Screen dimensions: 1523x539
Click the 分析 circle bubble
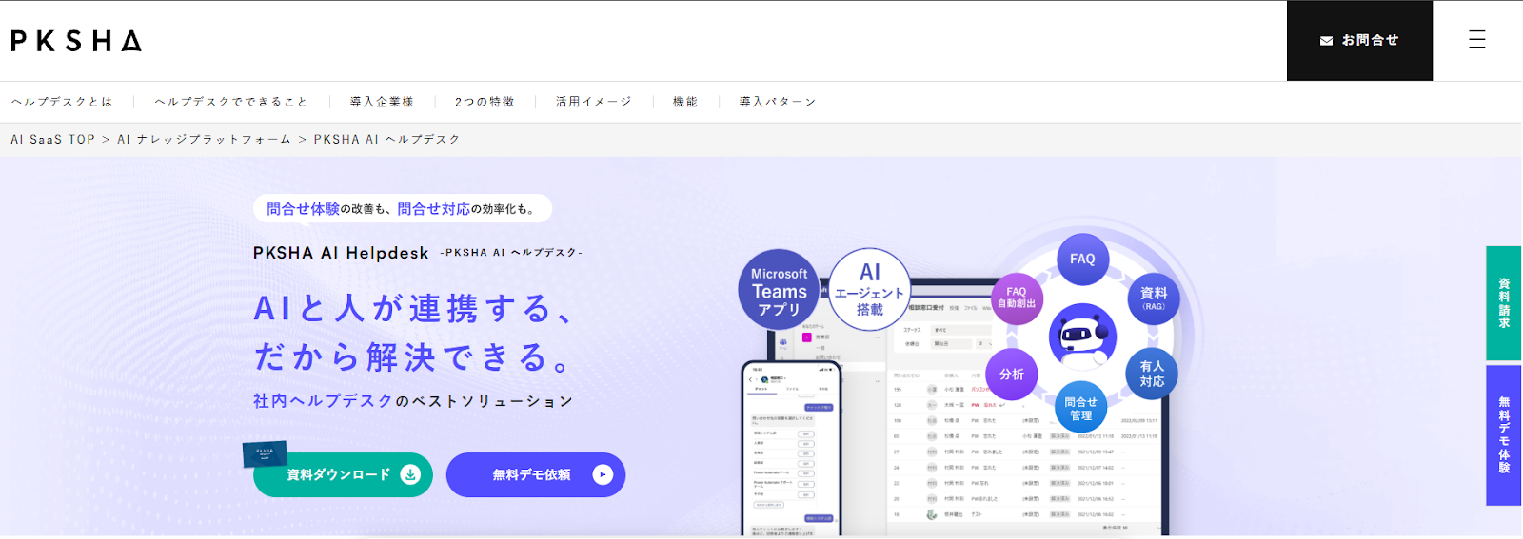point(1011,375)
